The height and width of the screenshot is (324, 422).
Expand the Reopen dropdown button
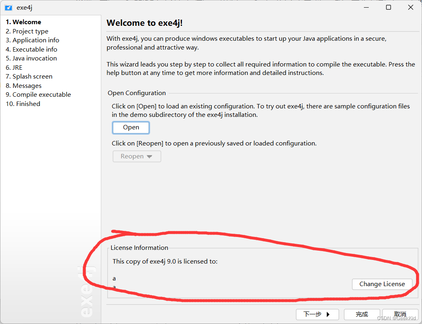pyautogui.click(x=137, y=156)
